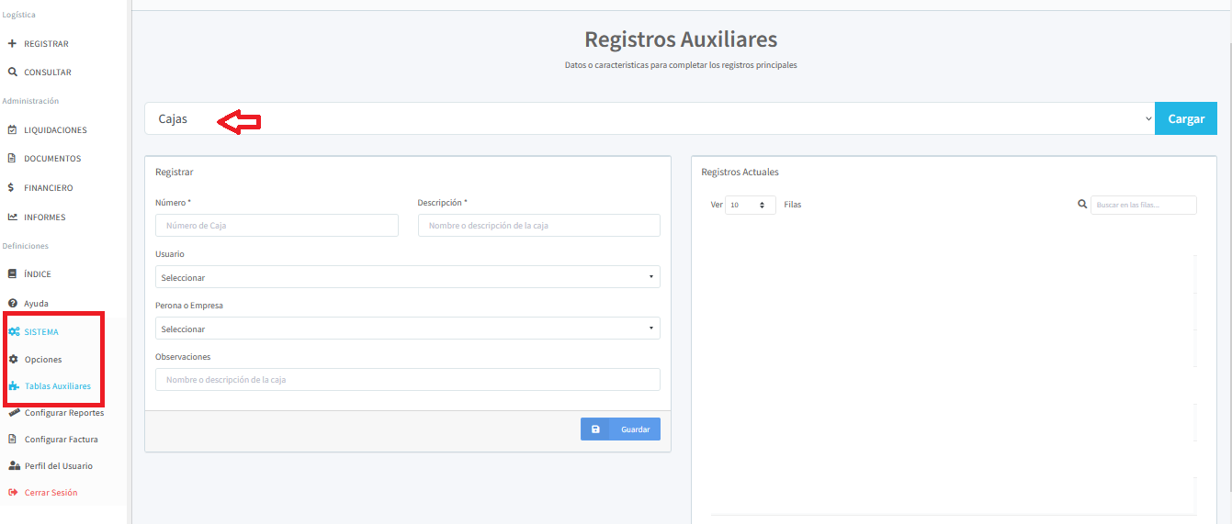Click the search icon above the records table

point(1081,205)
